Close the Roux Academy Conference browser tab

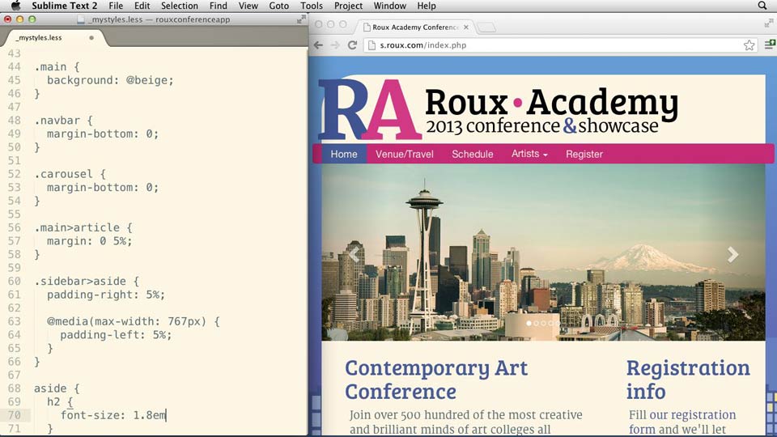466,28
